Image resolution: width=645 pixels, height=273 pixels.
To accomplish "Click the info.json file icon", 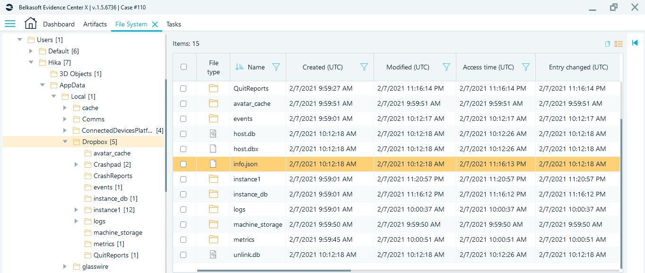I will [x=213, y=164].
